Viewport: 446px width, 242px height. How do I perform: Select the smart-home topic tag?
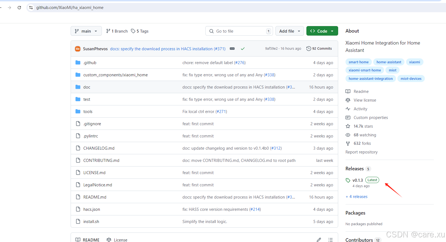click(359, 62)
